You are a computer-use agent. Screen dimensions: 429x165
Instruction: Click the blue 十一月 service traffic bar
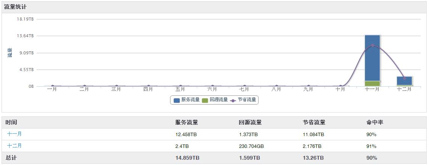click(372, 58)
